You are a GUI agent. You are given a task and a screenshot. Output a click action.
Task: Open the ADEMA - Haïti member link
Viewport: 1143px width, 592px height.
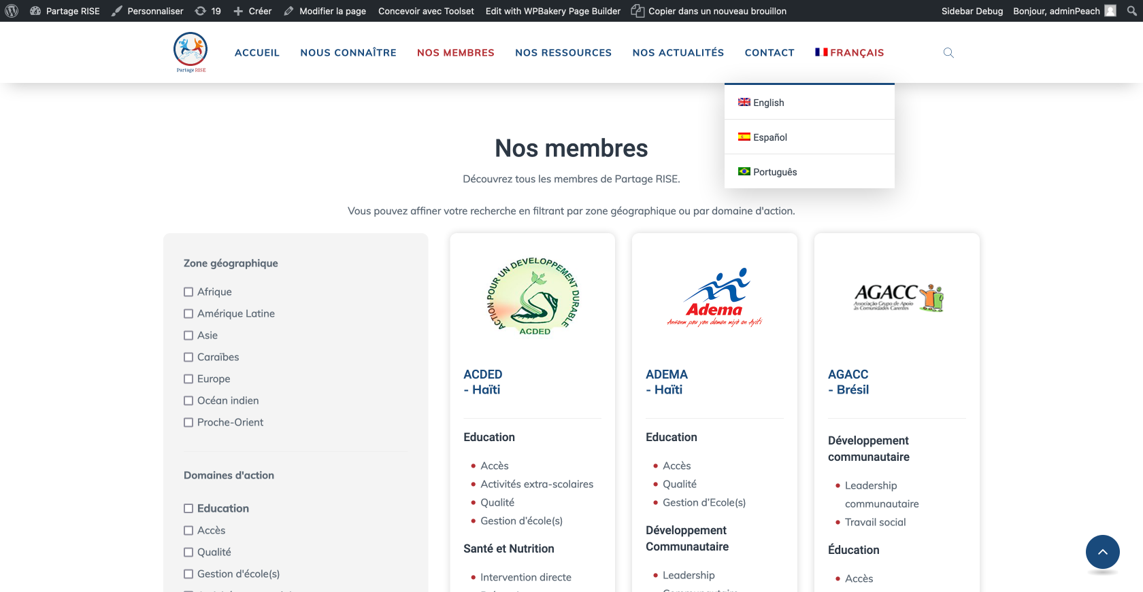pos(667,382)
